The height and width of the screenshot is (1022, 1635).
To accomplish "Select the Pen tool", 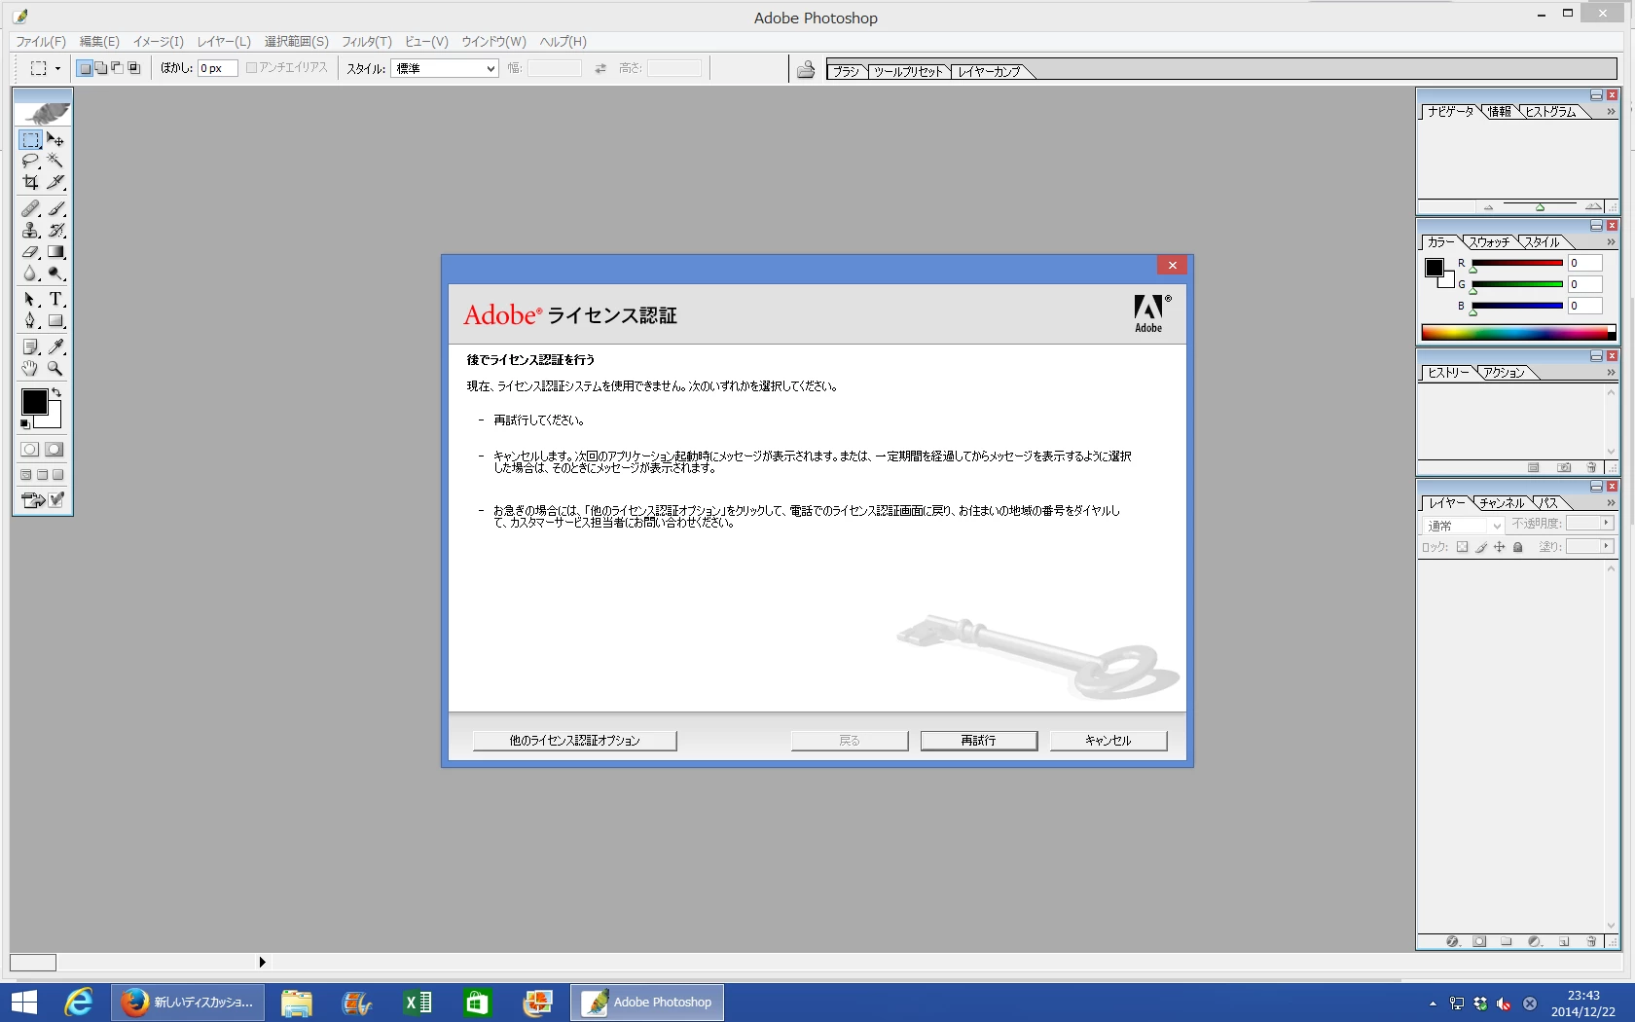I will pyautogui.click(x=31, y=321).
